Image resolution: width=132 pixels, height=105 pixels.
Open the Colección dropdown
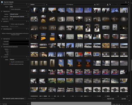(19, 17)
